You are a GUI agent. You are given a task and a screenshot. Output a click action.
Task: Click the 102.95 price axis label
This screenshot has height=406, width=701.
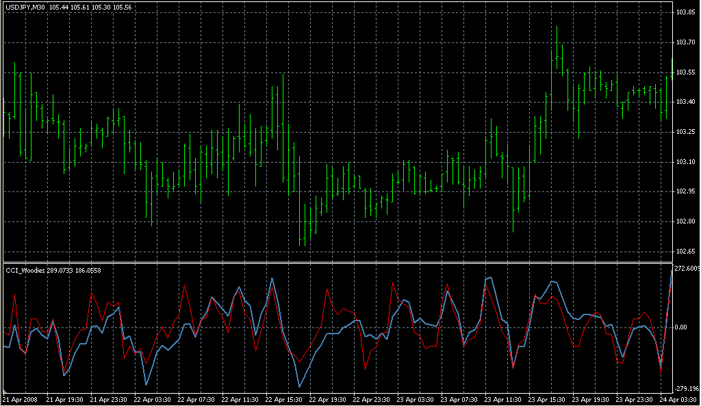686,191
